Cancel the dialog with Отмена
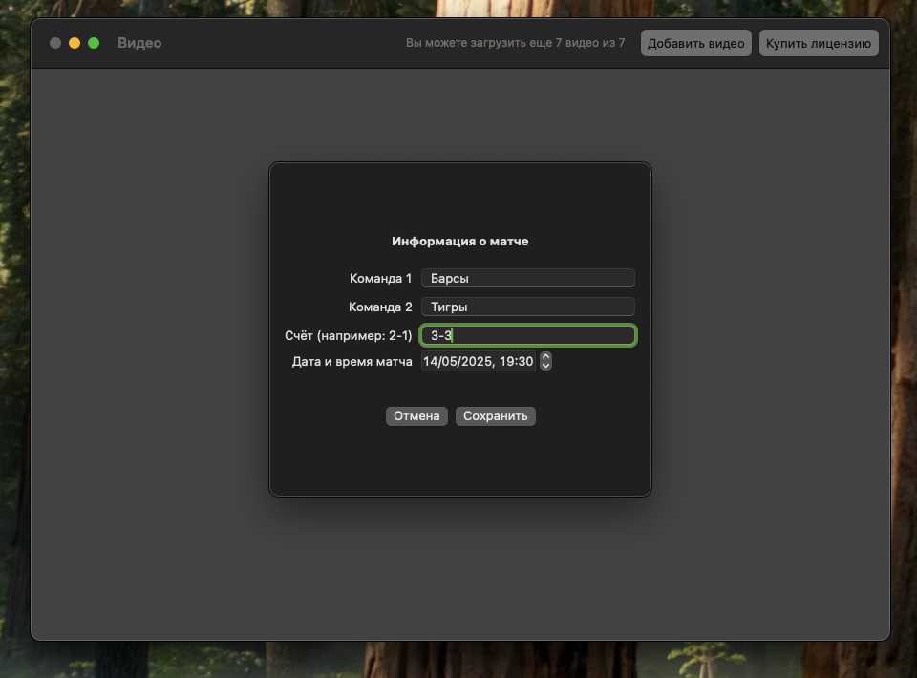Screen dimensions: 917x678 (416, 416)
